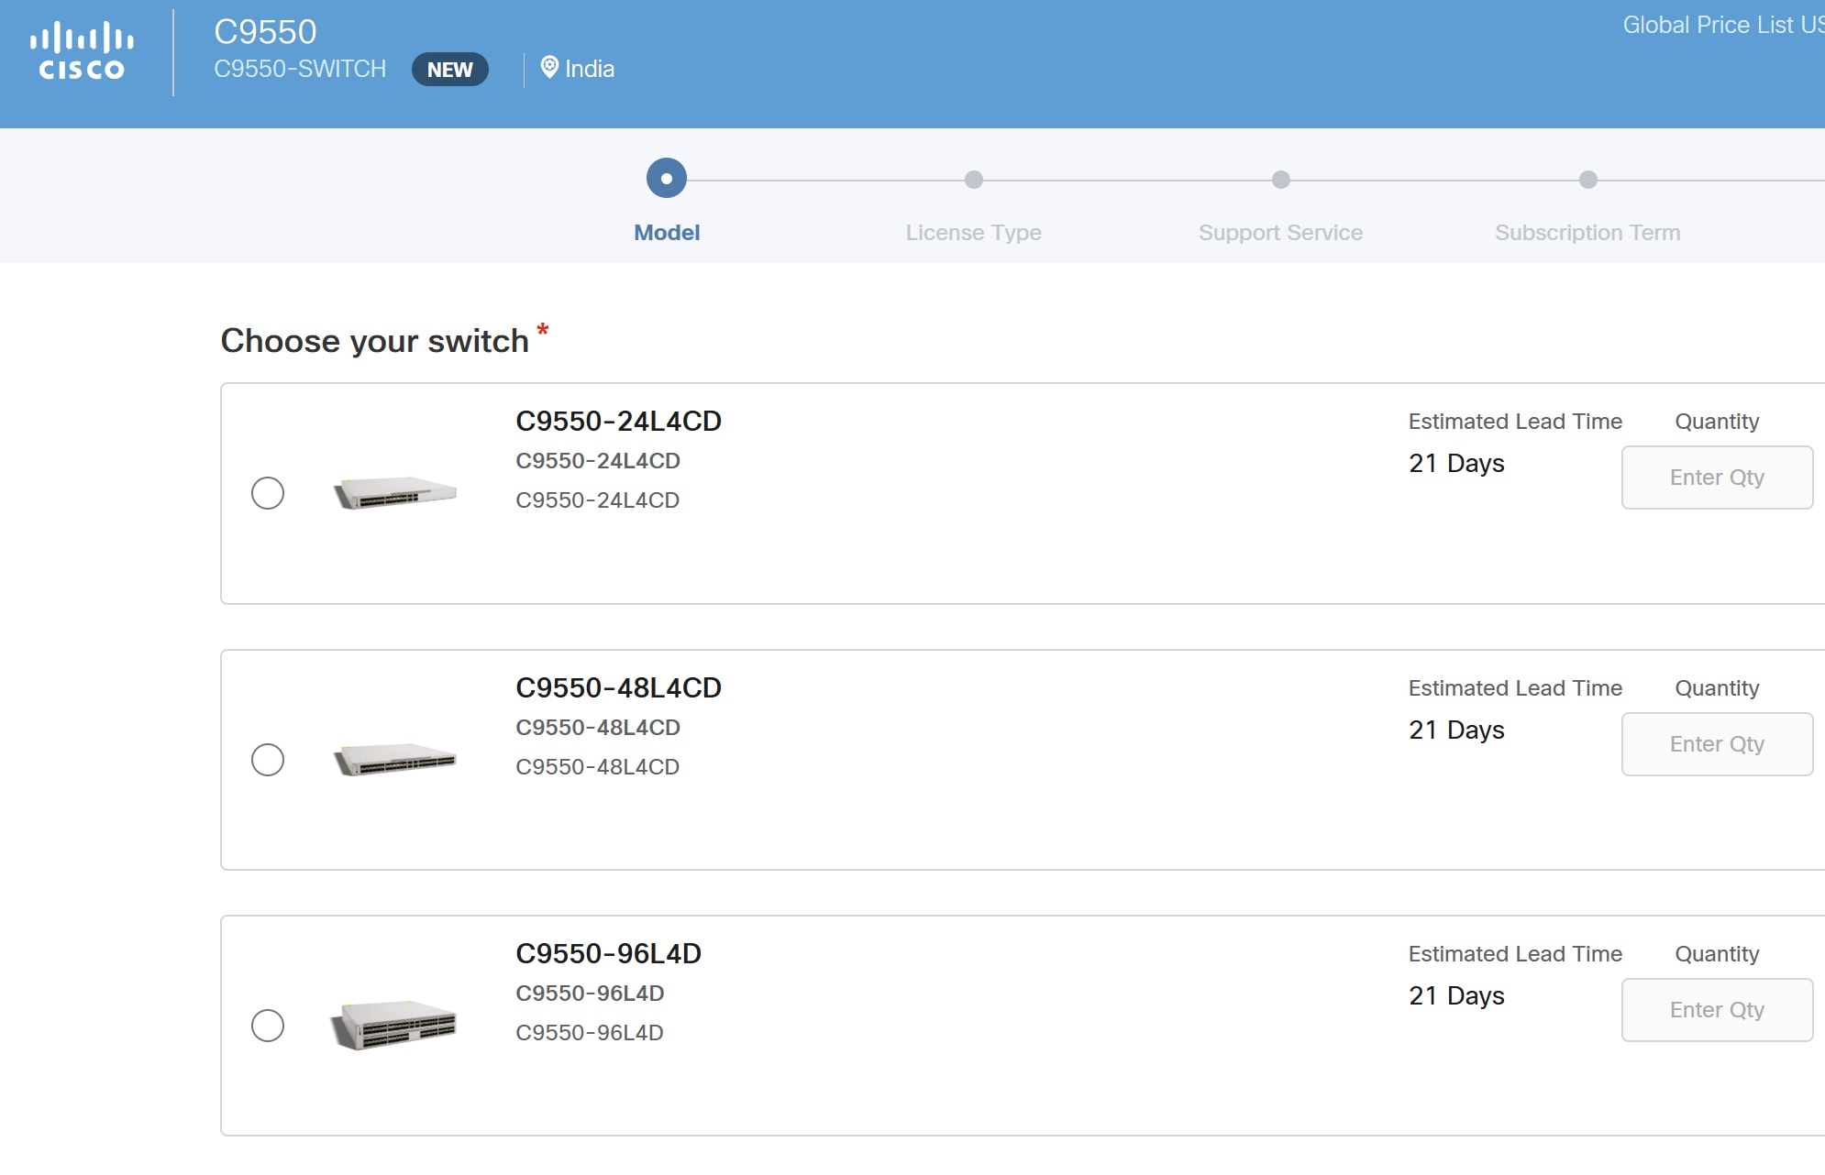Click the License Type step dot
This screenshot has height=1175, width=1825.
pos(974,180)
